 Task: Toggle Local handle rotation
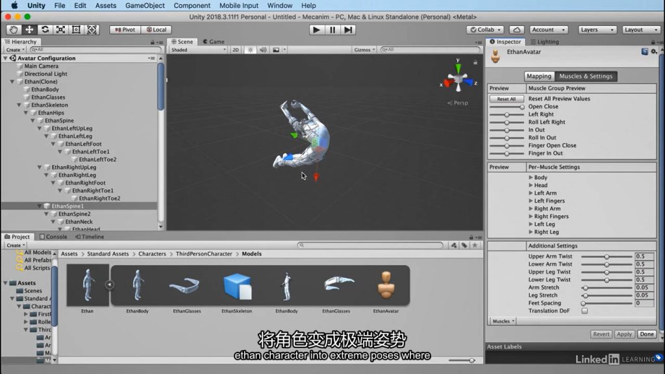pyautogui.click(x=156, y=30)
